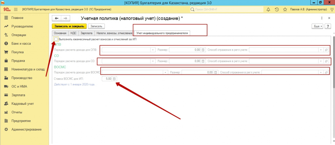Close the form using the X icon
The height and width of the screenshot is (145, 335).
tap(329, 18)
